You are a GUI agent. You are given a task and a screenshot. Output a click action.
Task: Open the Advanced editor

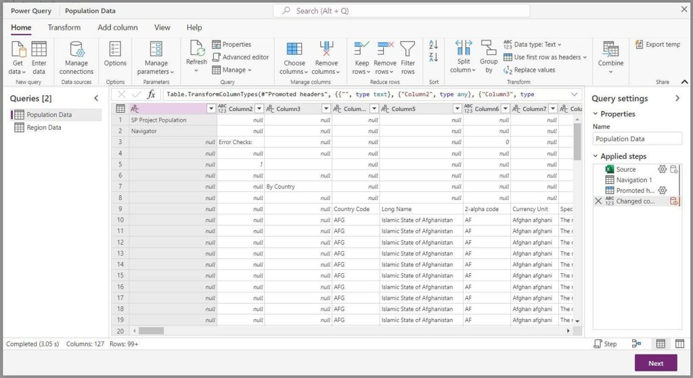[x=240, y=57]
